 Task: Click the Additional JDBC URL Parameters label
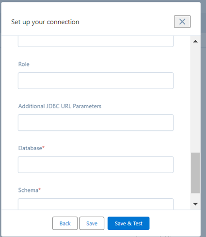tap(60, 106)
